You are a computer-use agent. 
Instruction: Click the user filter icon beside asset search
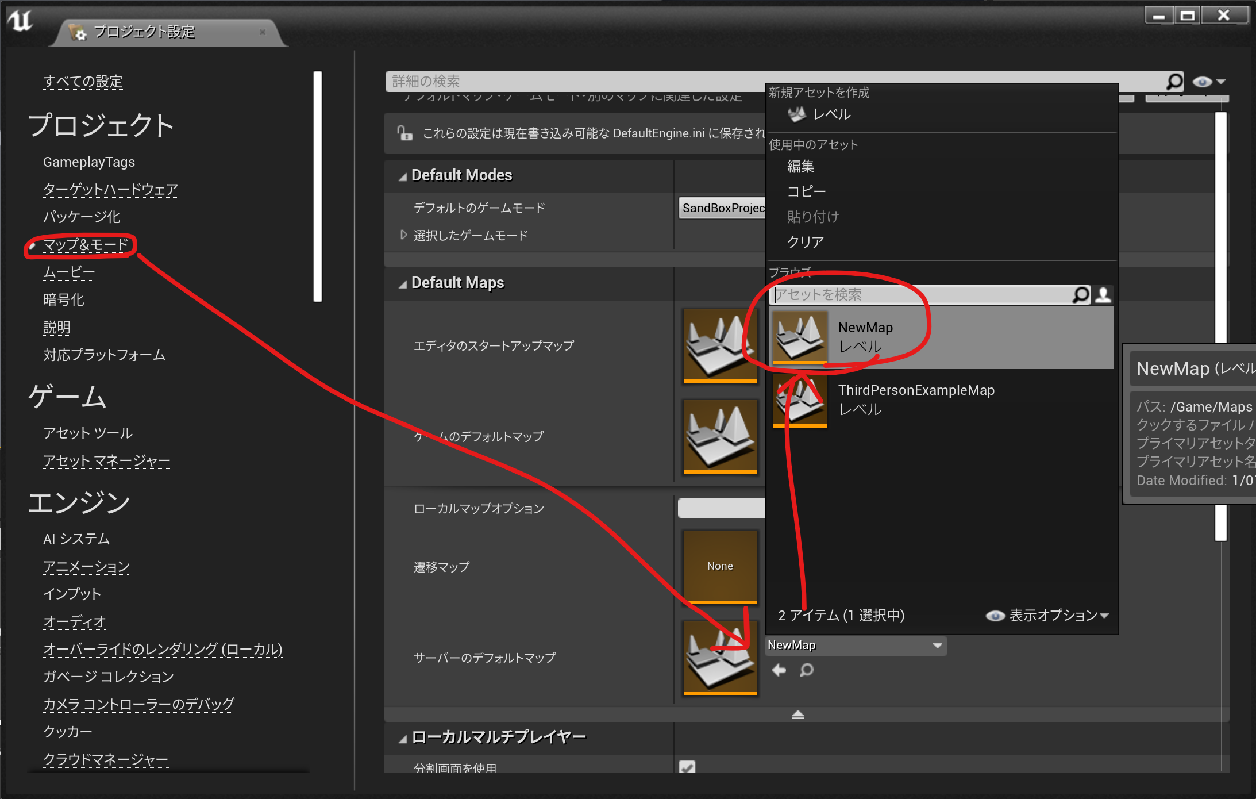click(1103, 295)
